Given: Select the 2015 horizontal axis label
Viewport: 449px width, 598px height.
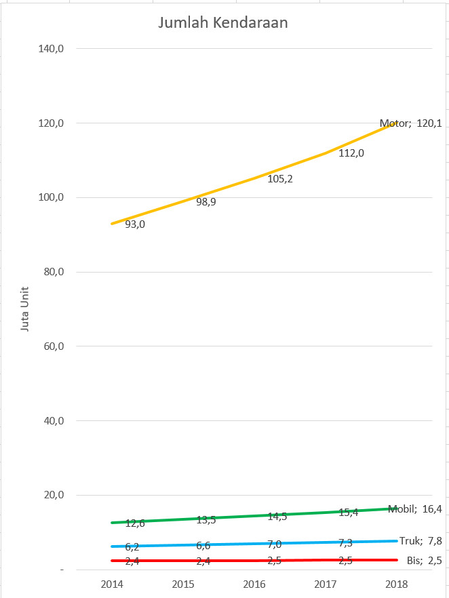Looking at the screenshot, I should [x=183, y=584].
